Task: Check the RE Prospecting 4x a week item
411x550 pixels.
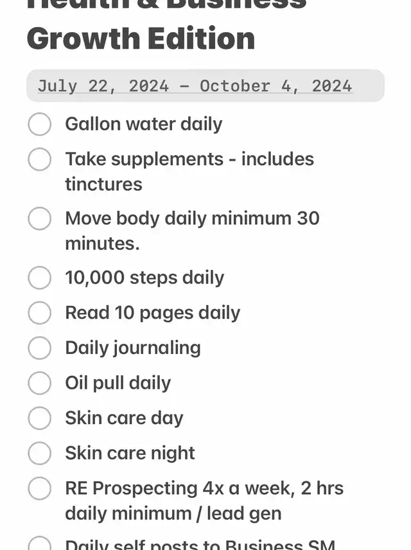Action: 39,488
